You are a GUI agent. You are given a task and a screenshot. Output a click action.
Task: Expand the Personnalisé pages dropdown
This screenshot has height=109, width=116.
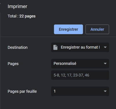[x=80, y=64]
